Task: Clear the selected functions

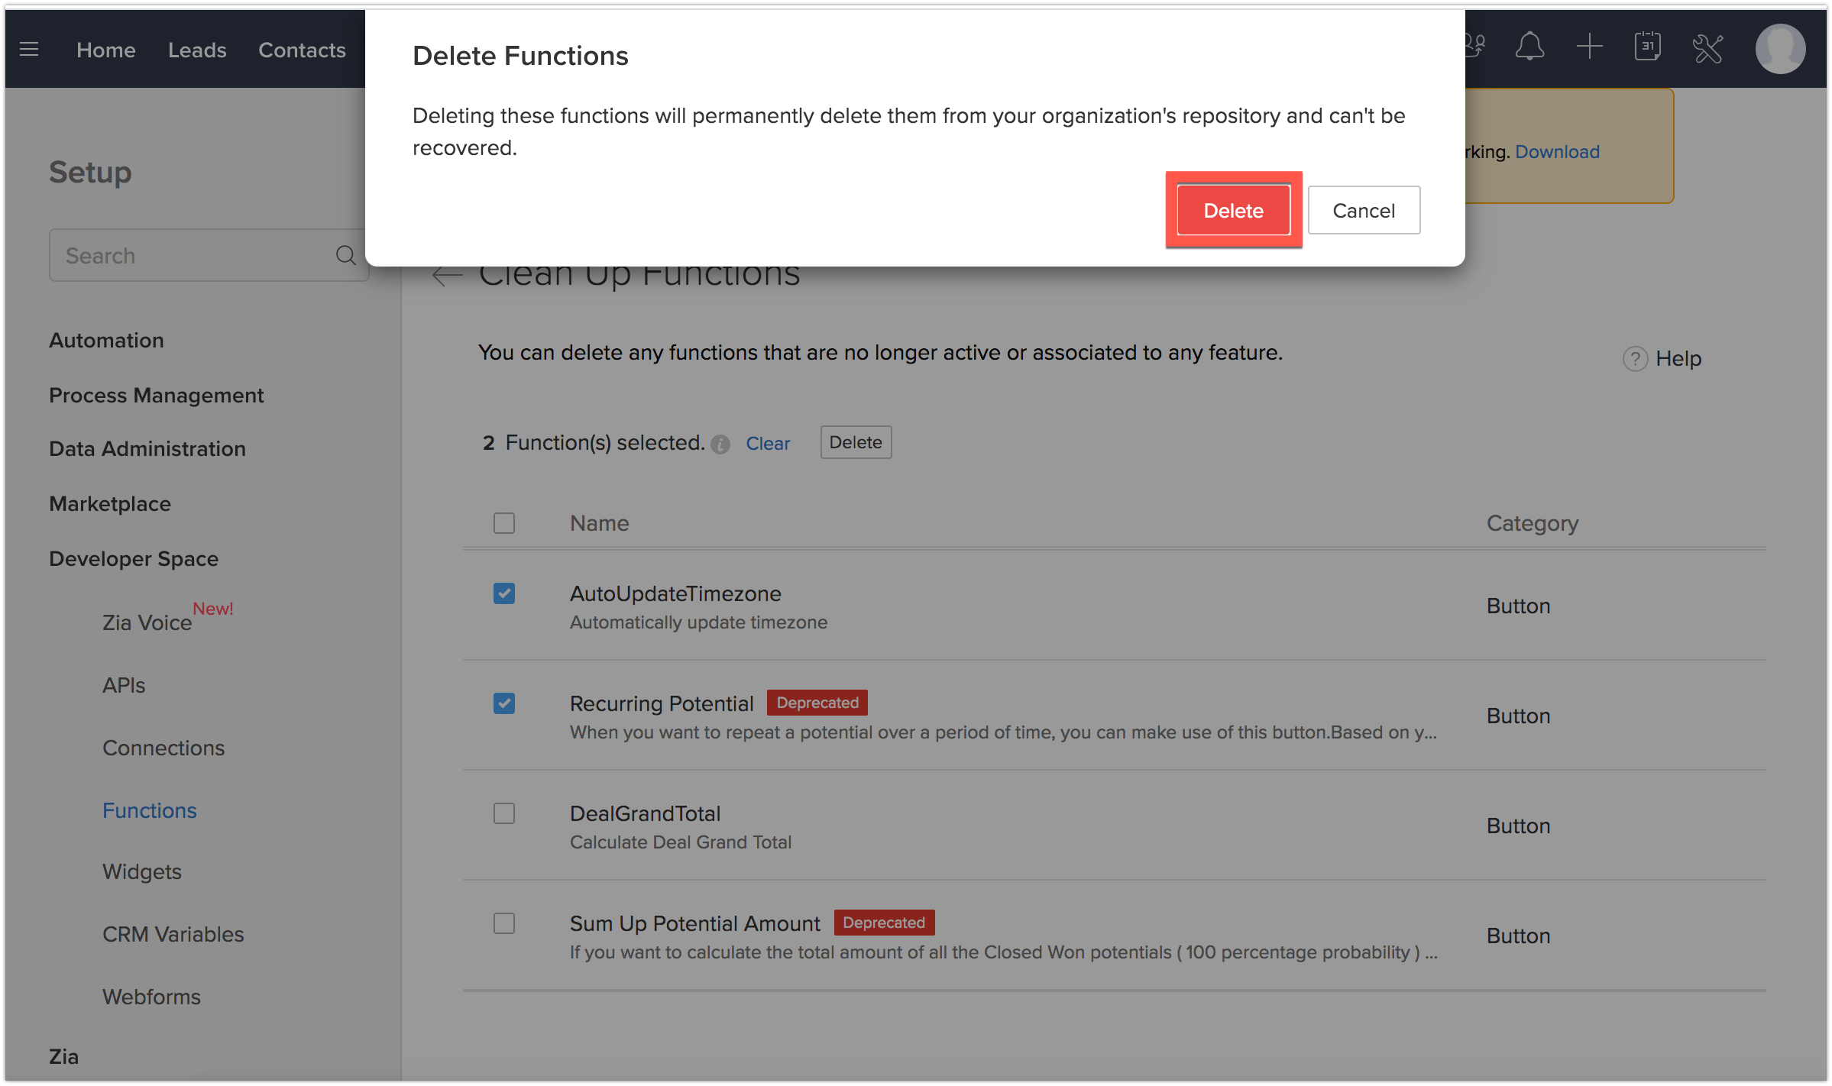Action: coord(768,444)
